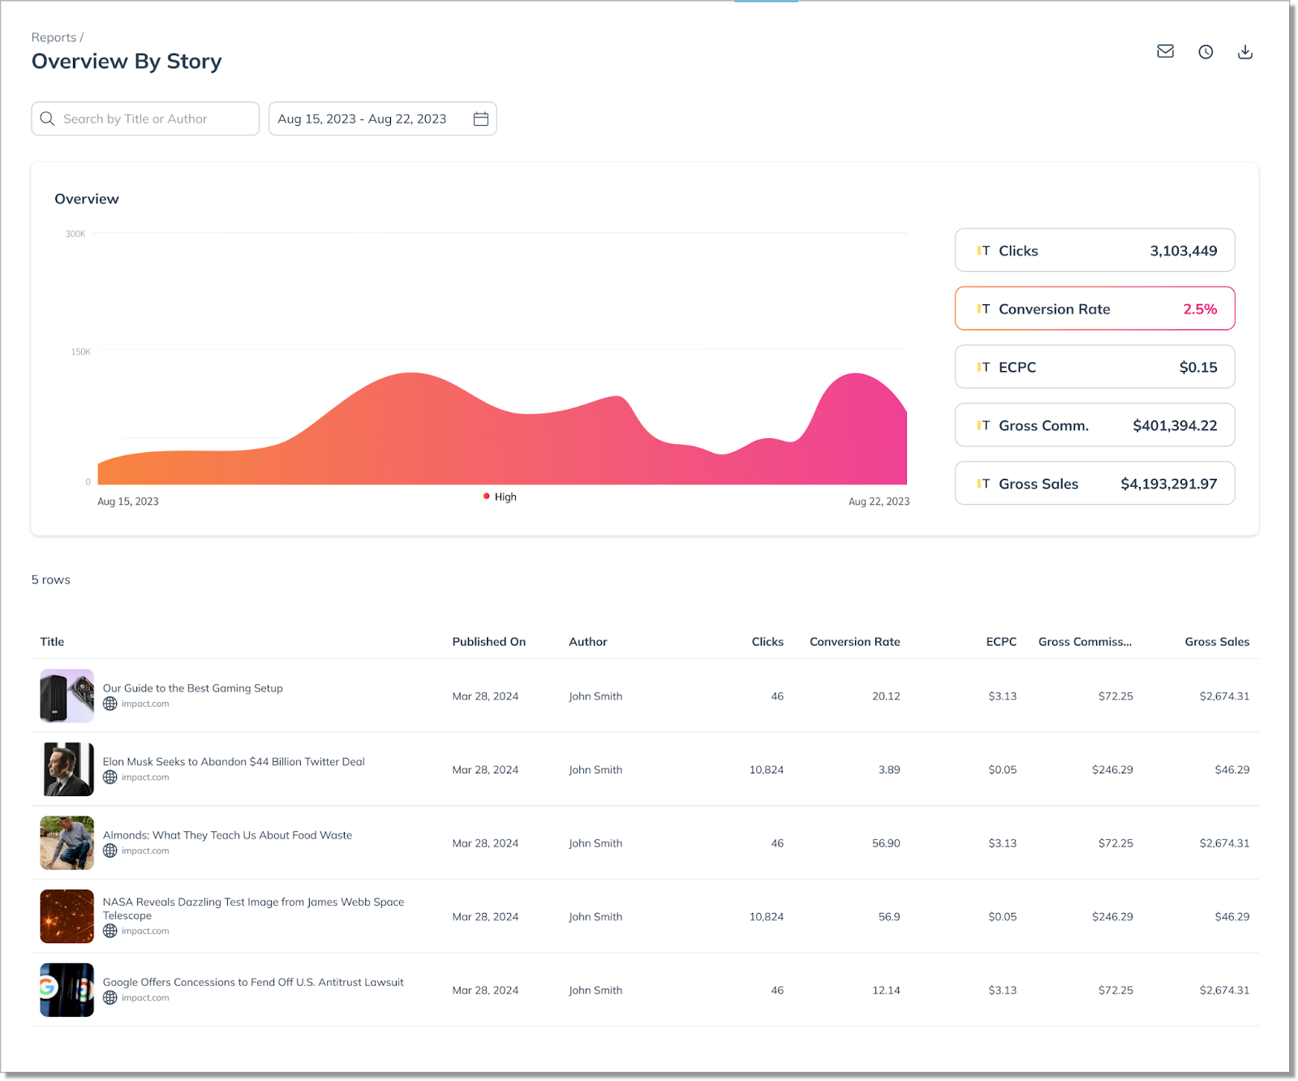
Task: Click the metric icon beside Gross Comm. card
Action: tap(983, 425)
